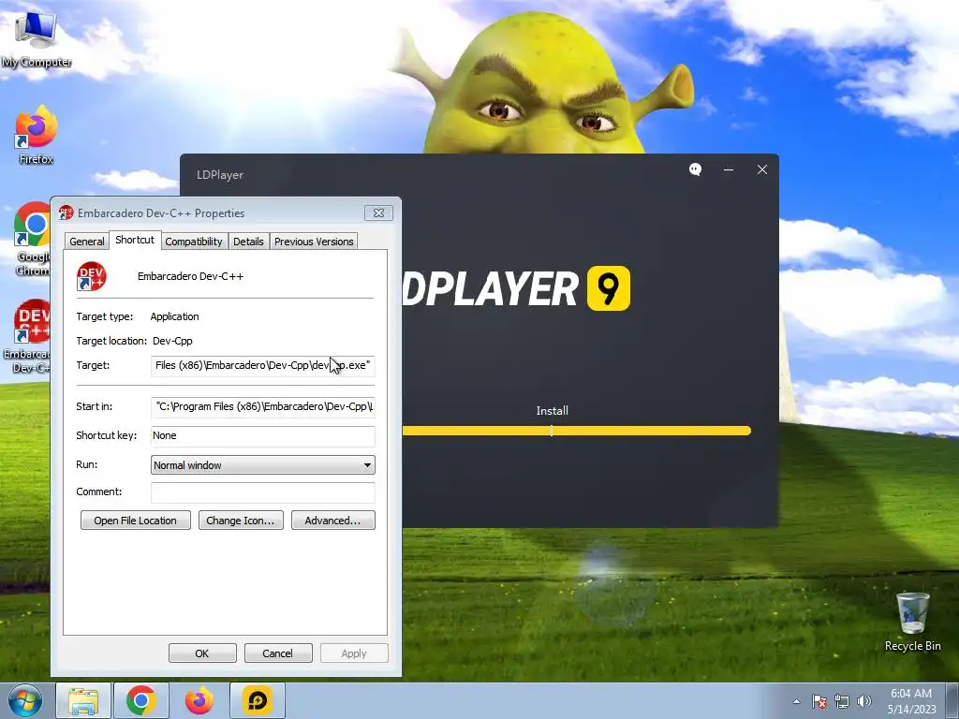Click the 'Install' status label
This screenshot has width=959, height=719.
(x=553, y=411)
